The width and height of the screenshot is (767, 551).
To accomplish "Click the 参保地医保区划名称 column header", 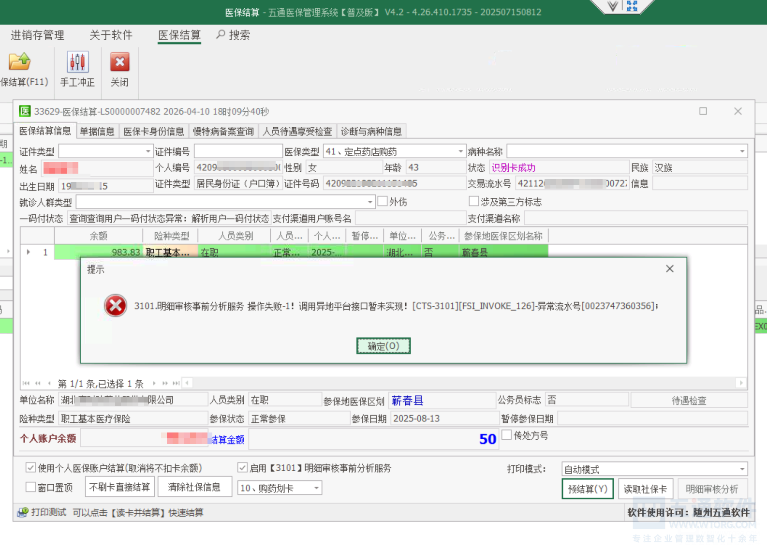I will (x=503, y=236).
